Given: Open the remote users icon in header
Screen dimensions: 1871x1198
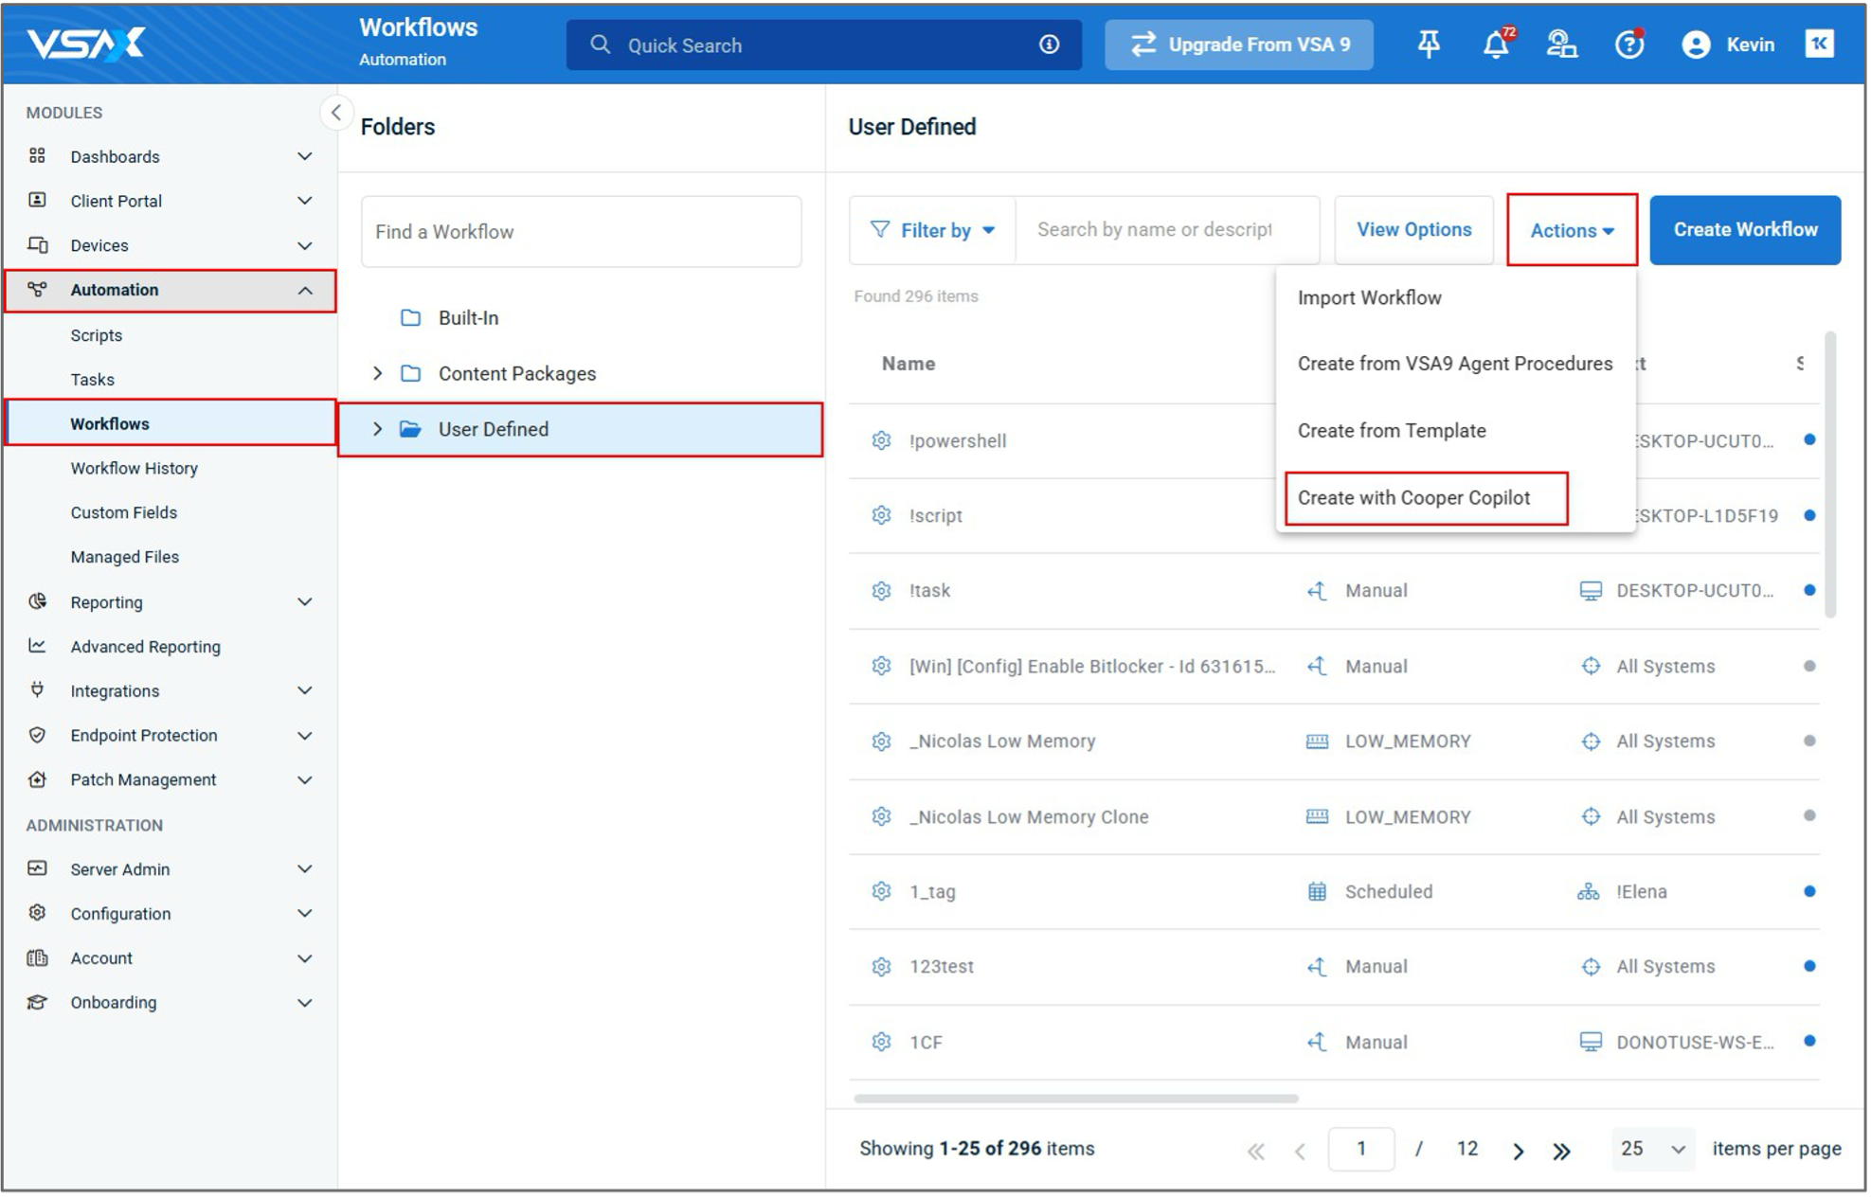Looking at the screenshot, I should tap(1561, 44).
